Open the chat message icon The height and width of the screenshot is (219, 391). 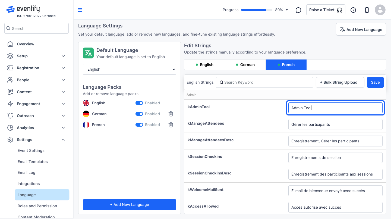tap(298, 10)
